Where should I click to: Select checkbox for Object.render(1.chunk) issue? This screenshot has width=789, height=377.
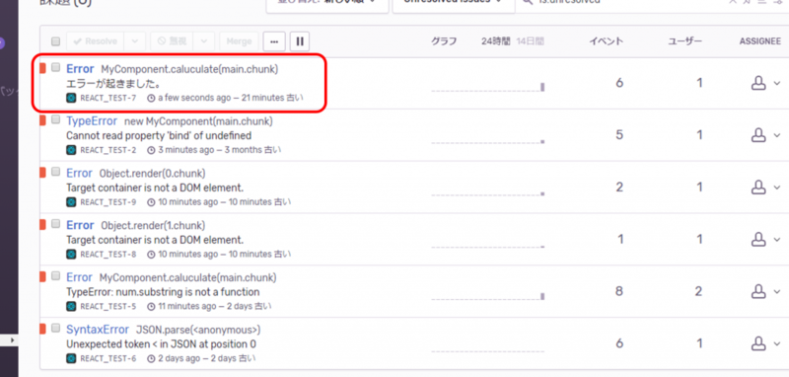pos(56,223)
